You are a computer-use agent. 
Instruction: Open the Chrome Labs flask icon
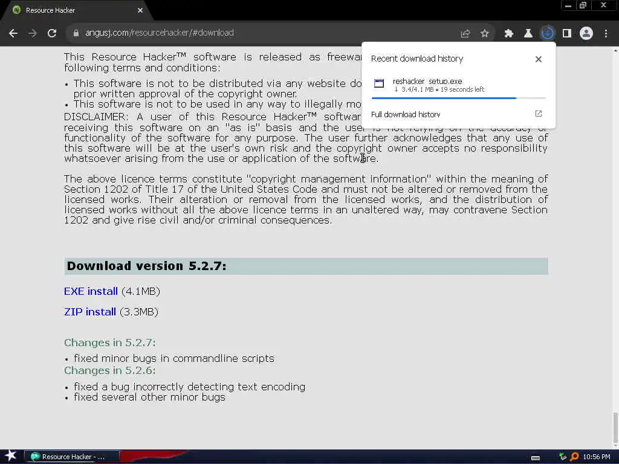pyautogui.click(x=528, y=34)
